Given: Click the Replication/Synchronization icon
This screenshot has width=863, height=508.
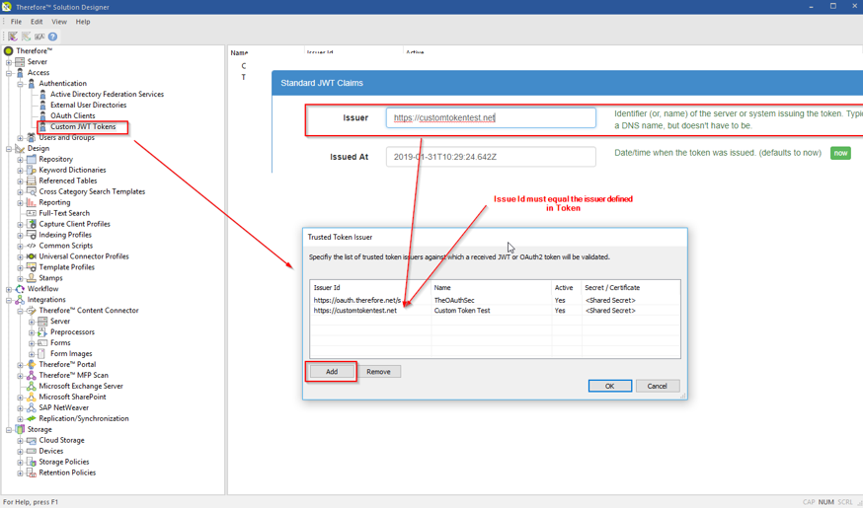Looking at the screenshot, I should [32, 419].
